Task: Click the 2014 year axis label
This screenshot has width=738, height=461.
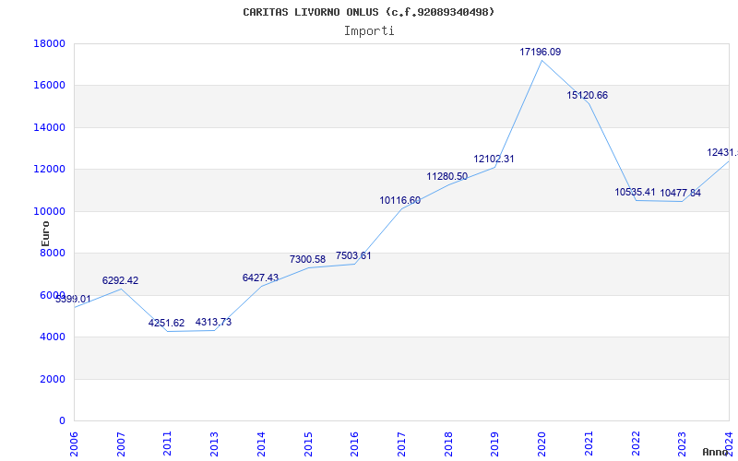Action: [261, 443]
